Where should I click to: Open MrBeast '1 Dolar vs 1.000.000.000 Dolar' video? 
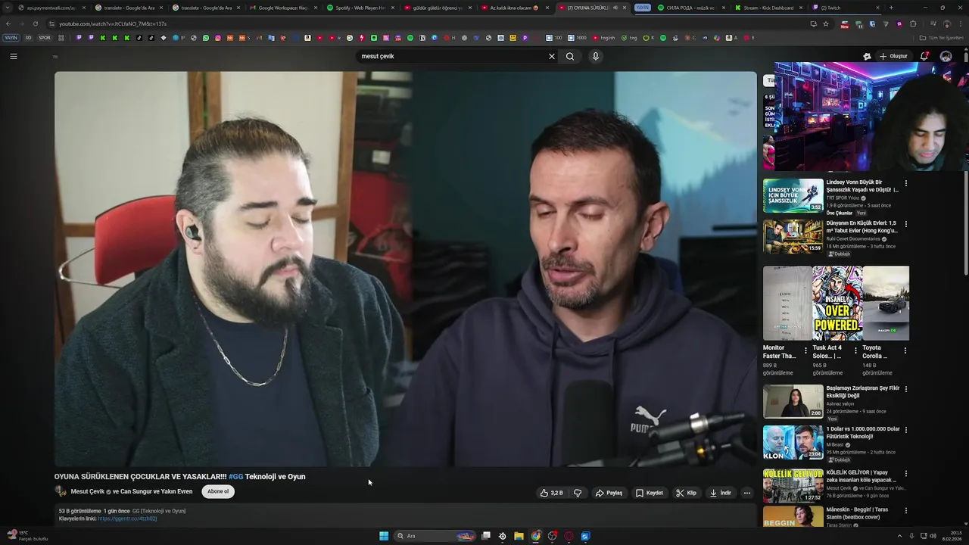pos(793,442)
